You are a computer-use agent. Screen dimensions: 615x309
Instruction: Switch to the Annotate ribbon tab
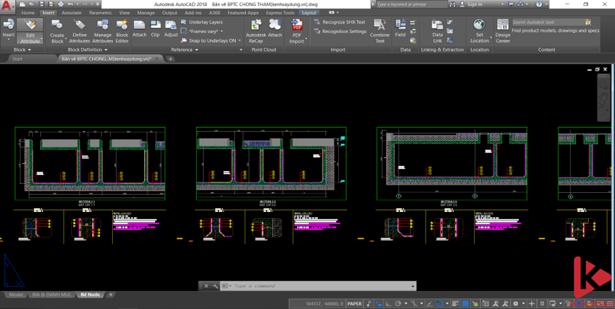71,12
